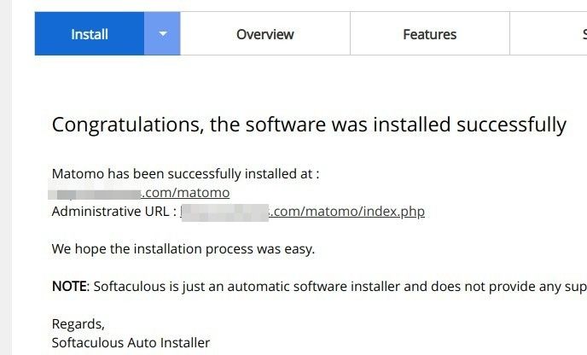Switch to the Features tab
The height and width of the screenshot is (355, 587).
[430, 33]
